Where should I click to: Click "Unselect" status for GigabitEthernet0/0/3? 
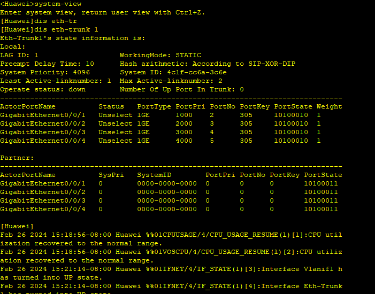[x=116, y=133]
